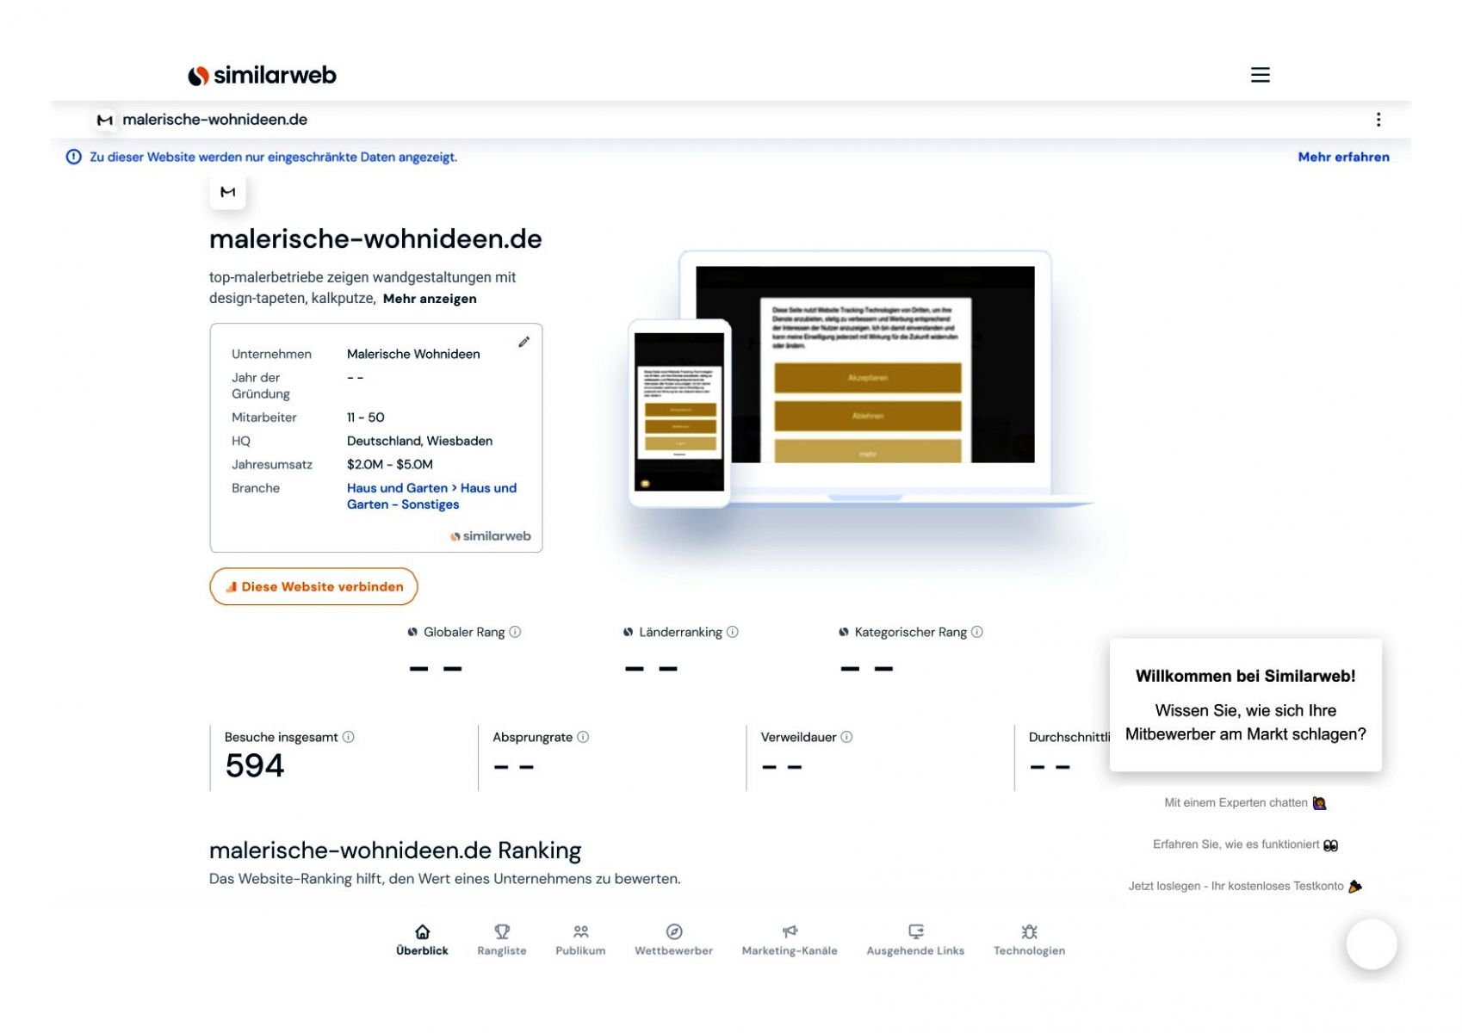
Task: Switch to Technologien tab
Action: pos(1029,940)
